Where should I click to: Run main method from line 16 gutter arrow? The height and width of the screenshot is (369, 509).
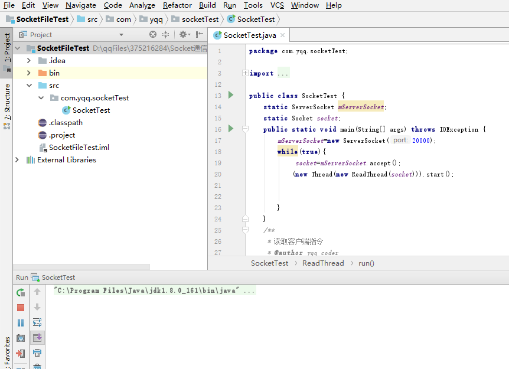[231, 129]
